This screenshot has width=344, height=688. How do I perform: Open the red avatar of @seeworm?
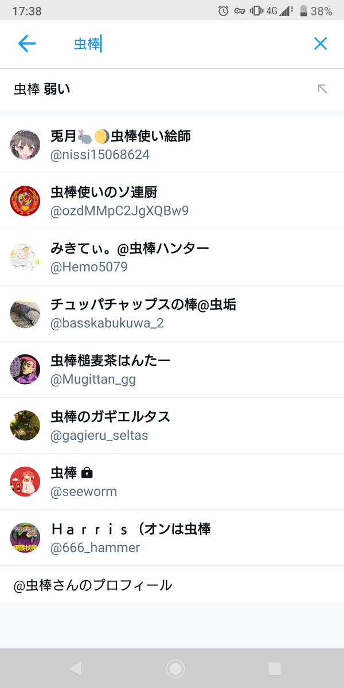(x=25, y=482)
